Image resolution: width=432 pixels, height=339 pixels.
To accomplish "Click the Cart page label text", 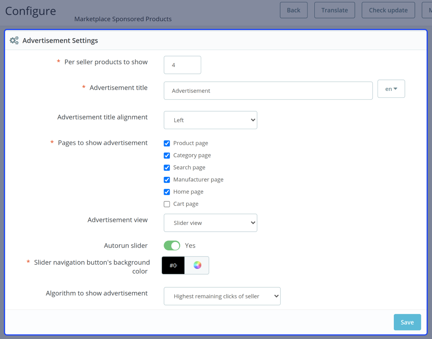I will (x=186, y=204).
